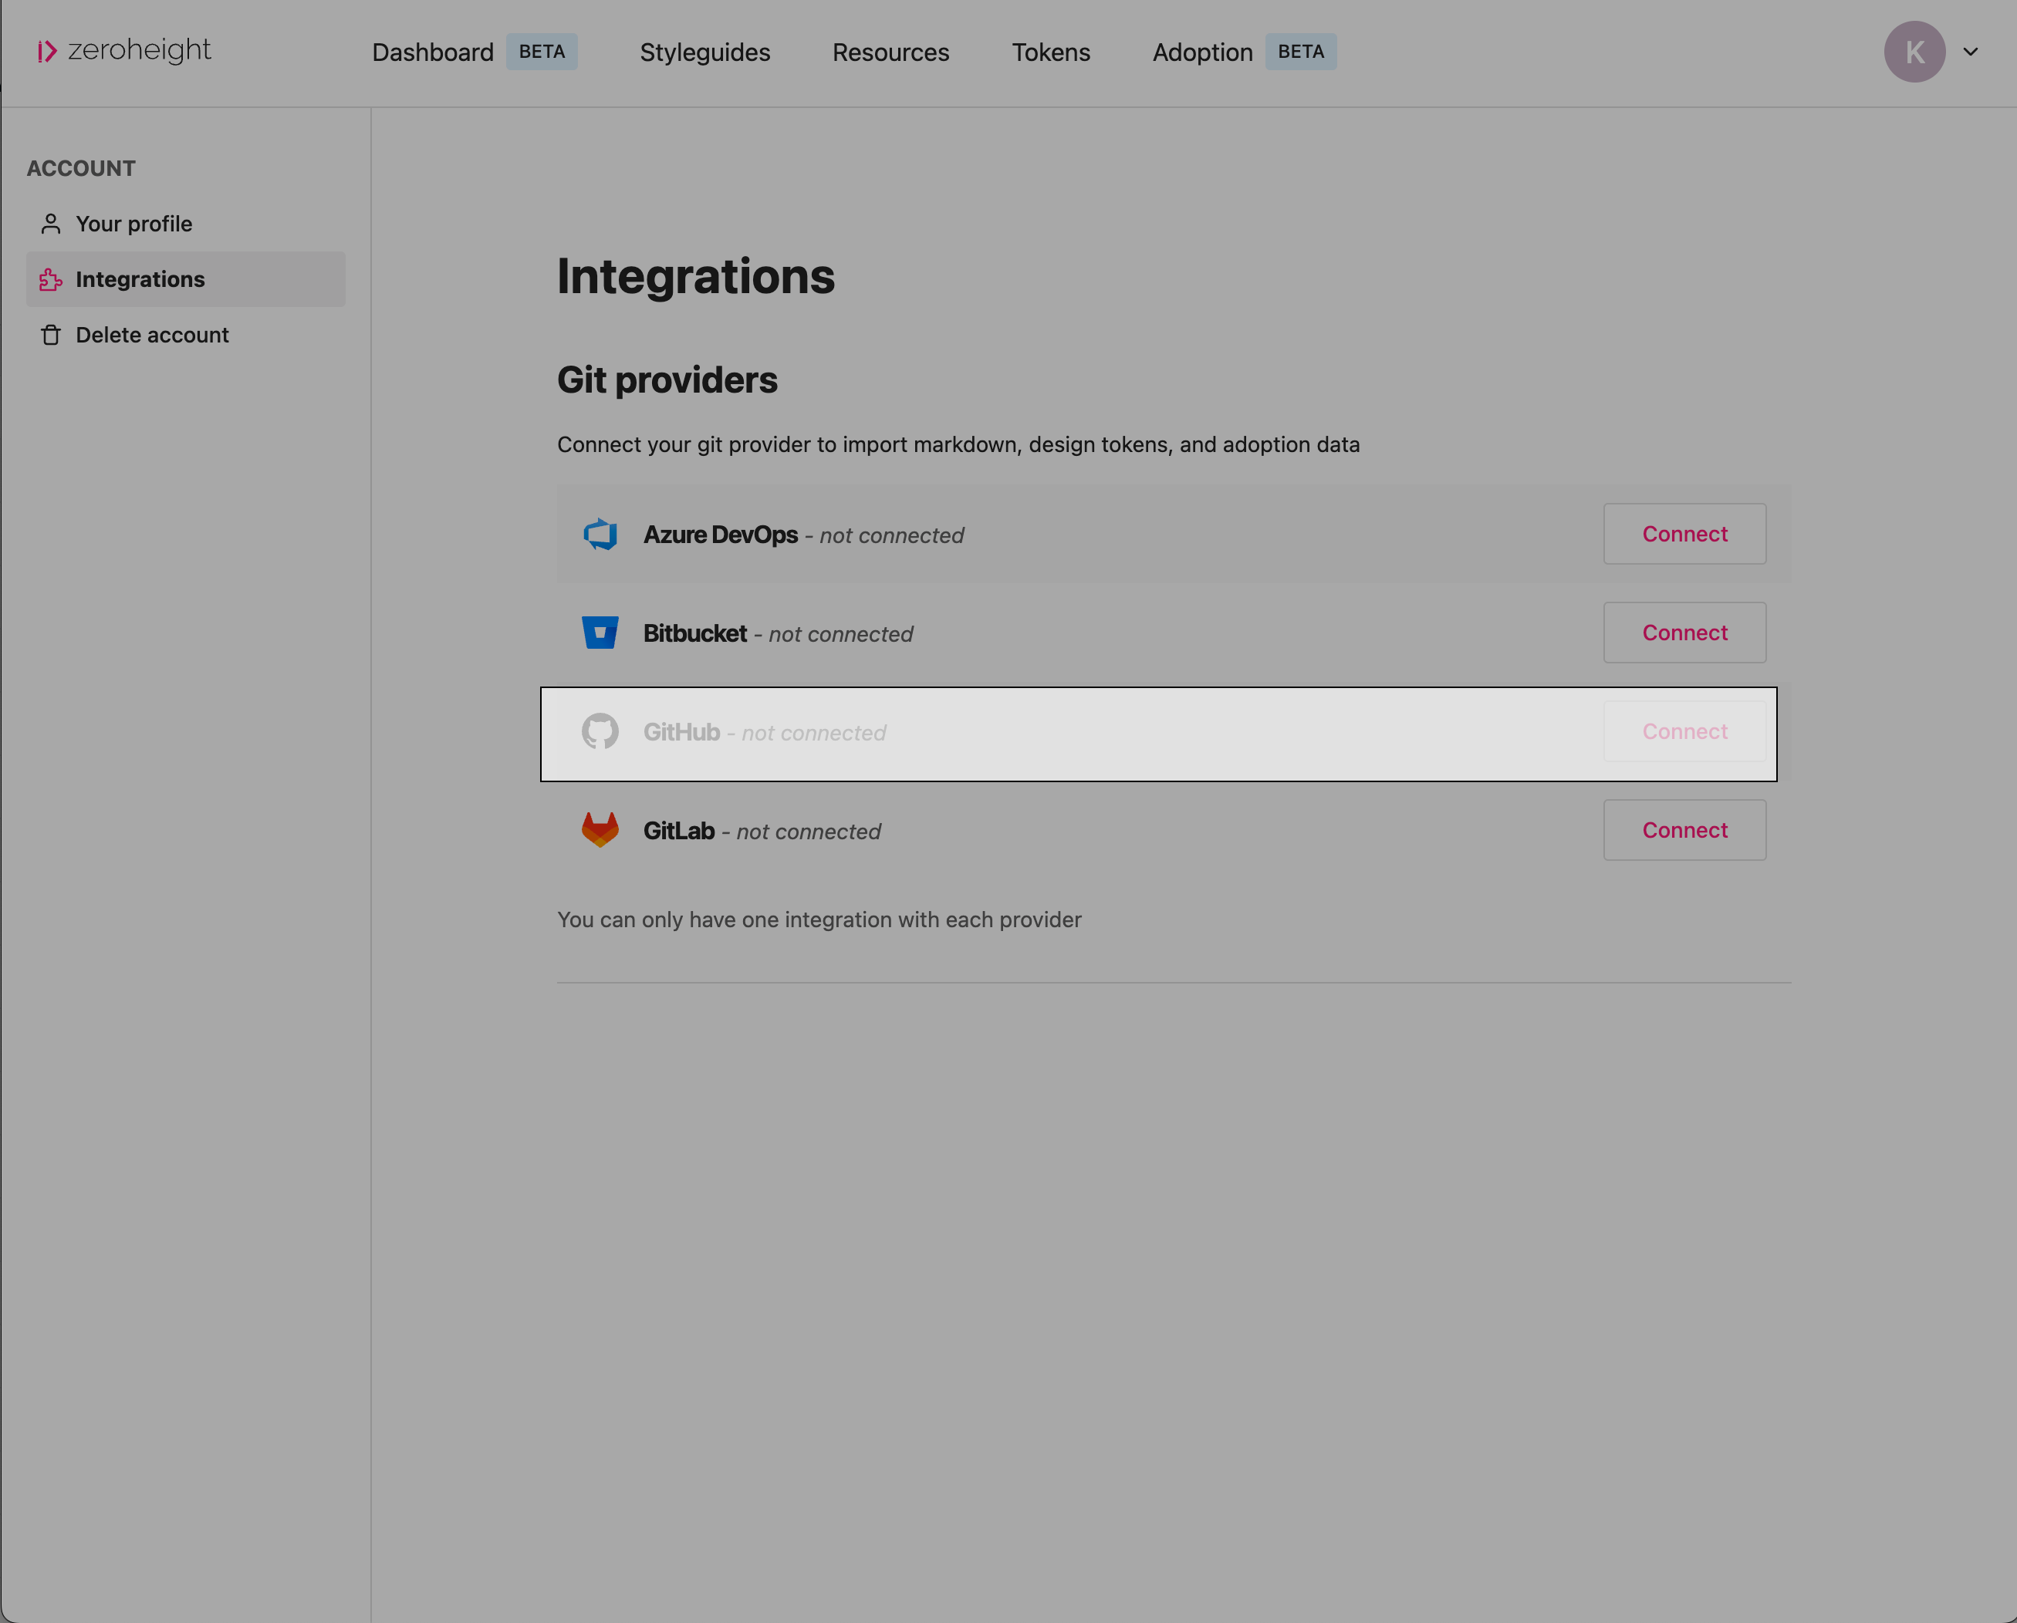
Task: Click the 'Connect your git provider' description
Action: (x=958, y=444)
